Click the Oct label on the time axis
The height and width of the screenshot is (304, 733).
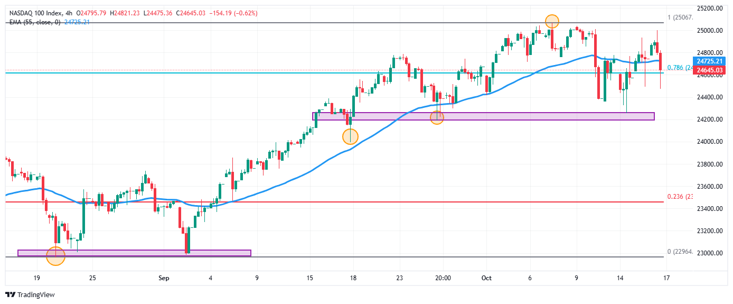[486, 278]
